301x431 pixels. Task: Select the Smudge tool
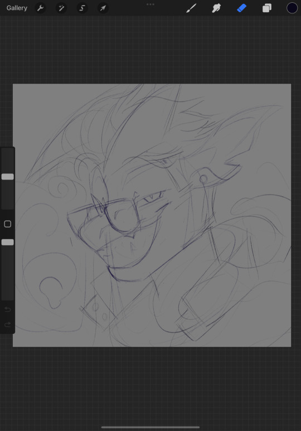tap(216, 8)
